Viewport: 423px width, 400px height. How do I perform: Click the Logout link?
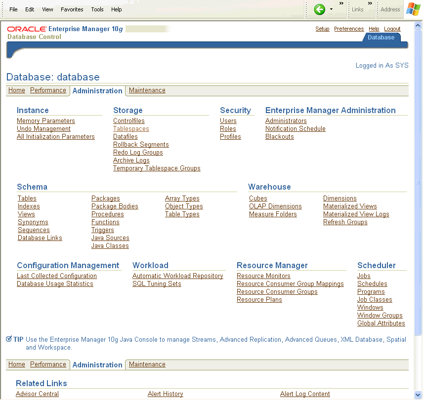tap(392, 29)
